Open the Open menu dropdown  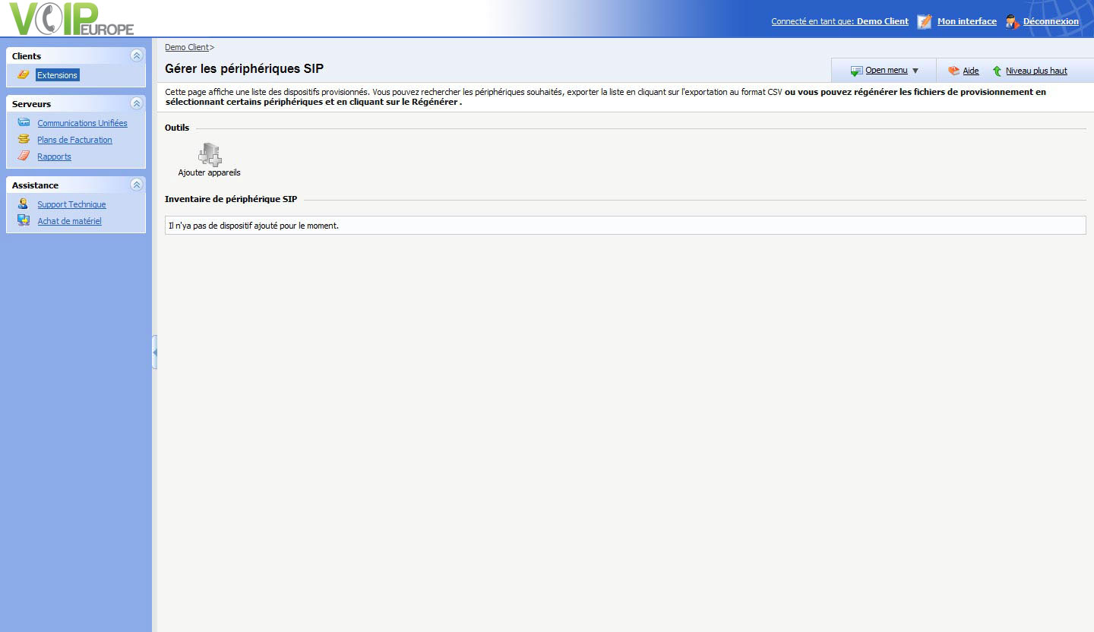886,71
